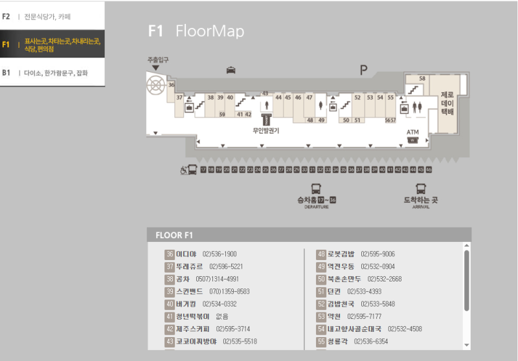Select store 37 뚜레쥬르 in the list

click(x=204, y=267)
